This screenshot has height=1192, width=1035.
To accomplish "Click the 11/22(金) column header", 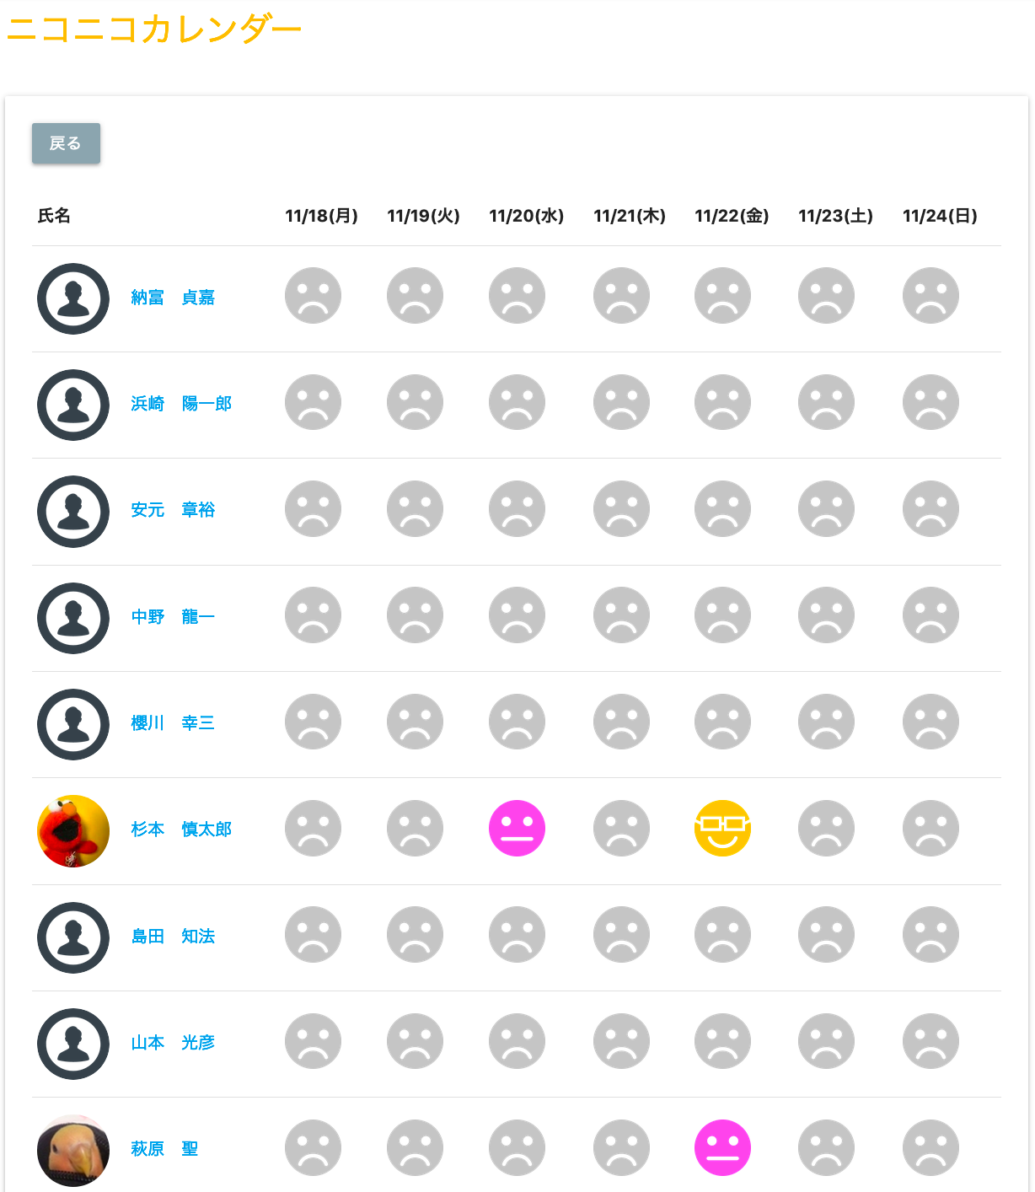I will pos(732,216).
